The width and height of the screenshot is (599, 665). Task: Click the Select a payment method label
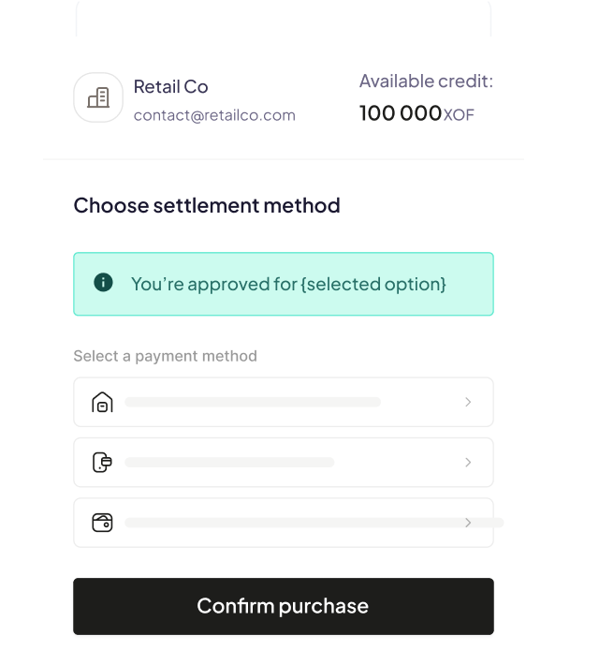tap(165, 356)
